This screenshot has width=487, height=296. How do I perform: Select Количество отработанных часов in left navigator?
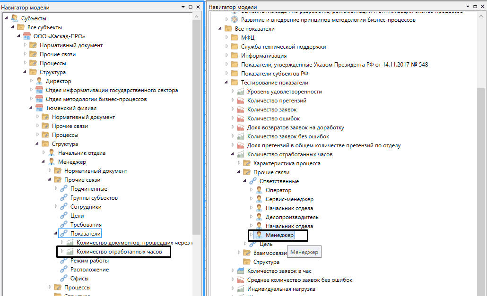point(119,251)
